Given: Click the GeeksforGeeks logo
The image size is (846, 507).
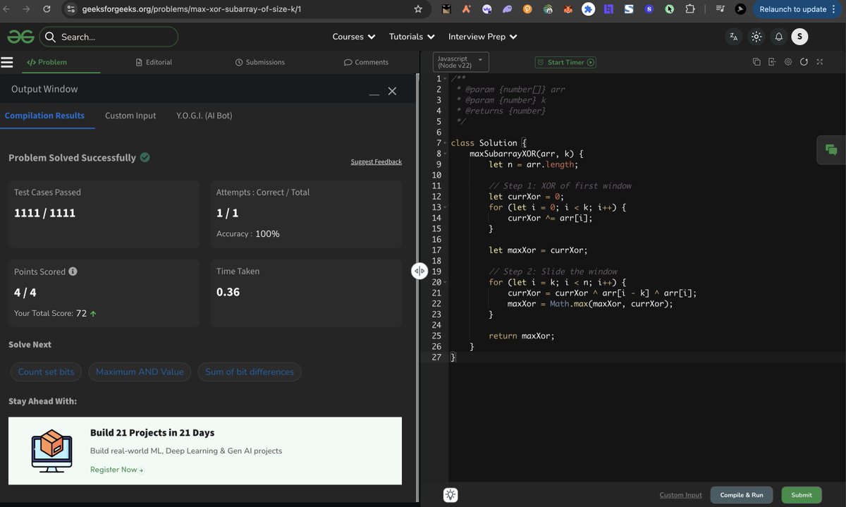Looking at the screenshot, I should [x=20, y=37].
